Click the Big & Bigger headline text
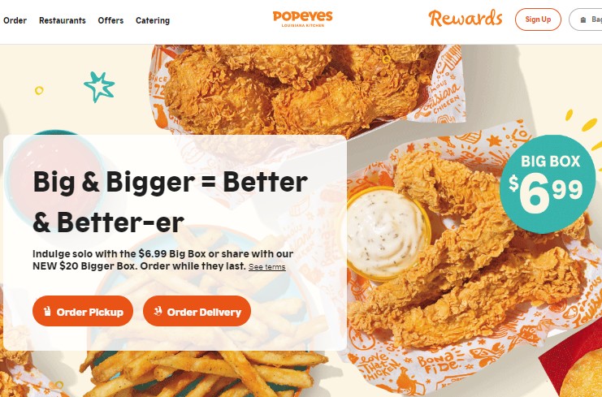The height and width of the screenshot is (397, 602). click(x=170, y=202)
